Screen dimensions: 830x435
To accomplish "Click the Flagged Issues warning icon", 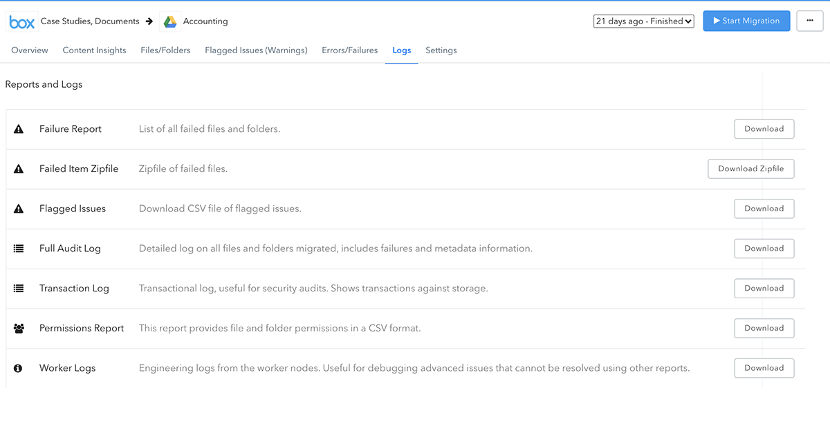I will point(18,208).
